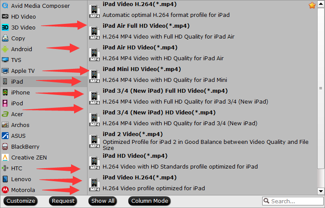Click the green Acer logo icon

5,114
